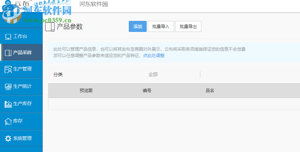
Task: Click the 生产统计 chart icon
Action: pyautogui.click(x=8, y=87)
